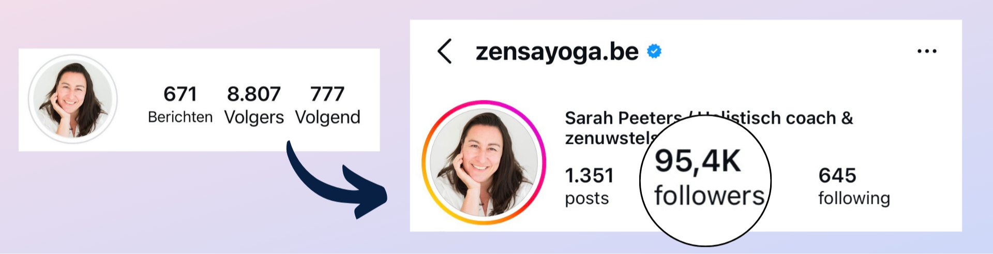The width and height of the screenshot is (993, 254).
Task: Click the blue verified badge icon
Action: click(x=654, y=51)
